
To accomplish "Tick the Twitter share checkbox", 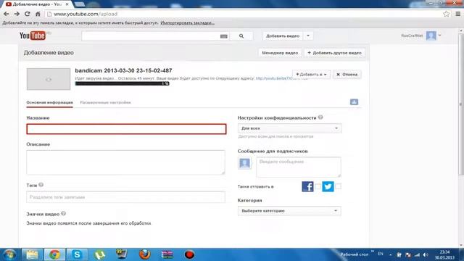I will pyautogui.click(x=339, y=186).
